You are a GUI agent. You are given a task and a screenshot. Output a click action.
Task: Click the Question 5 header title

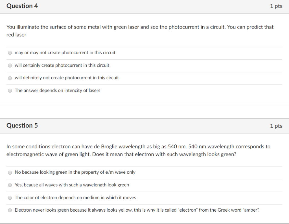22,125
